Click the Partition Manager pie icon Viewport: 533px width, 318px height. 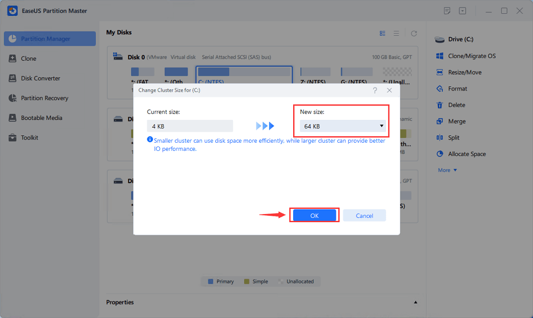(12, 39)
